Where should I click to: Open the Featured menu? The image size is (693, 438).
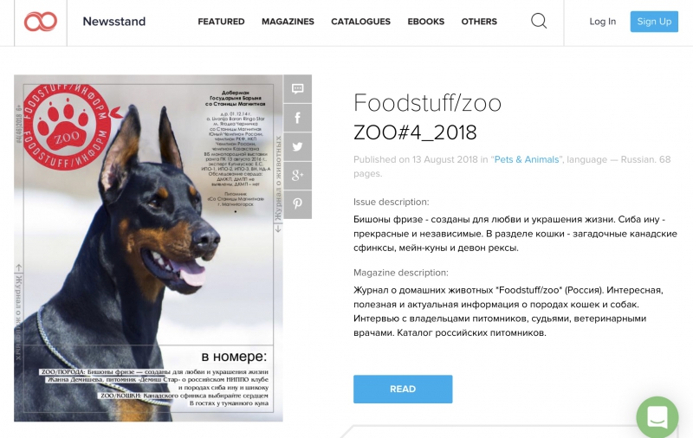click(221, 21)
